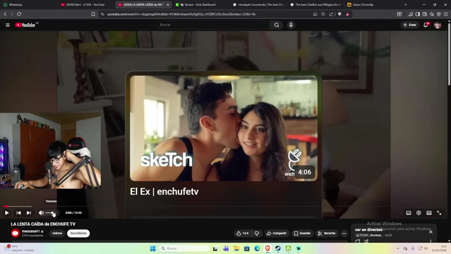Open the manzanaV1 channel link

coord(31,231)
